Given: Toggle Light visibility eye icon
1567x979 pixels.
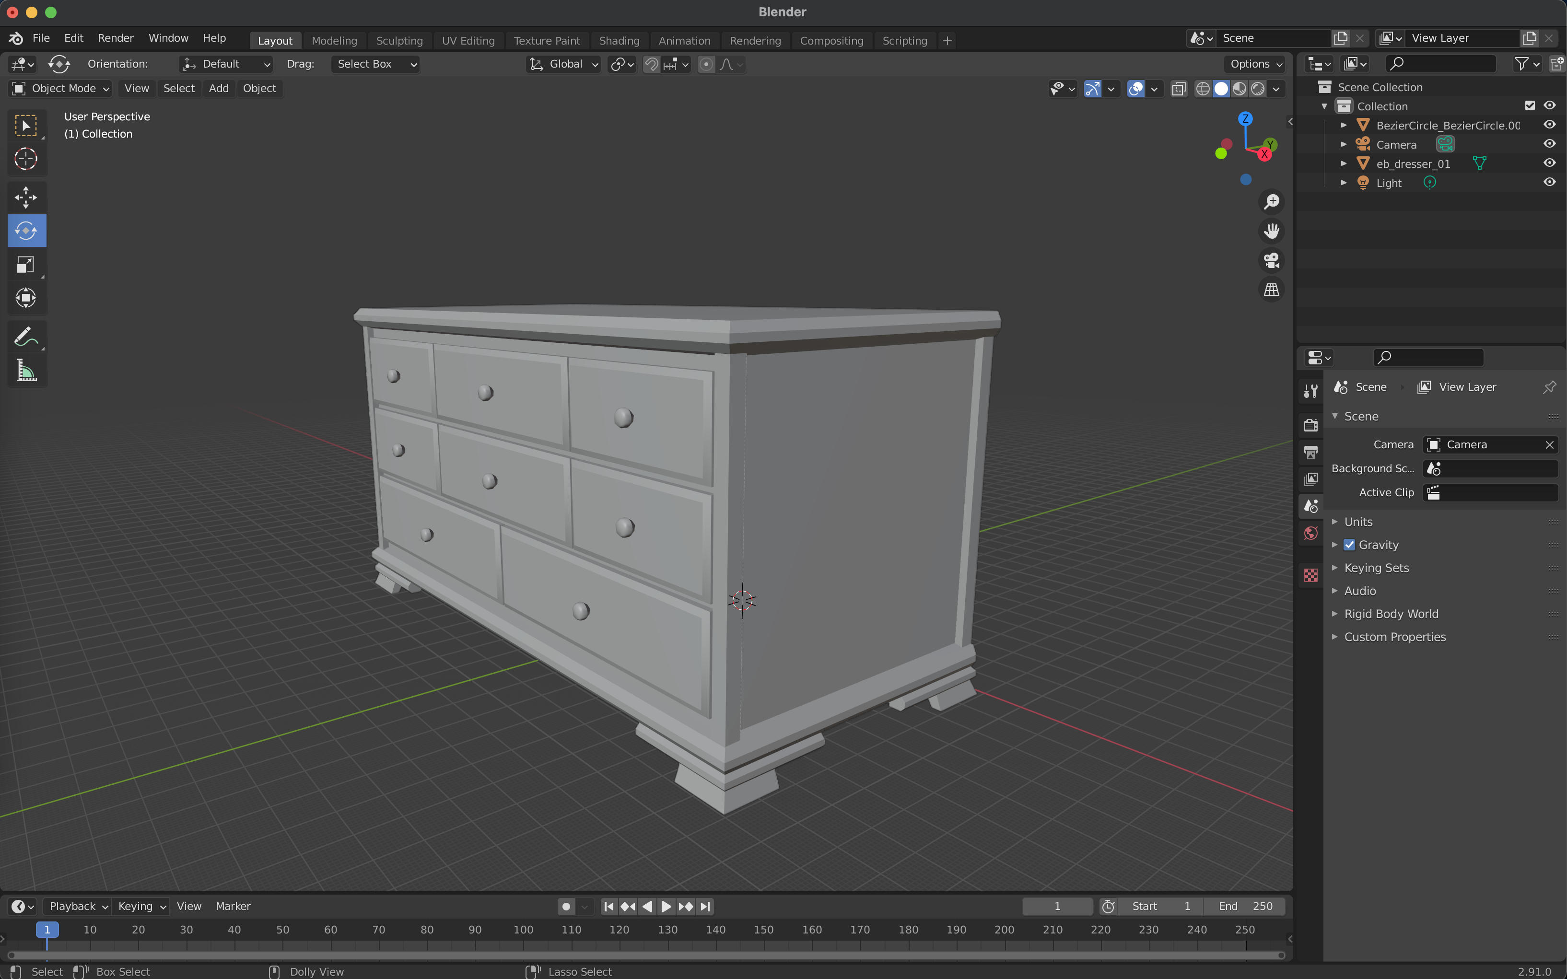Looking at the screenshot, I should [1550, 183].
